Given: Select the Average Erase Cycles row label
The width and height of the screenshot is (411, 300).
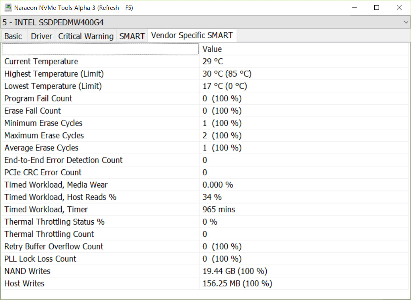Looking at the screenshot, I should tap(41, 148).
